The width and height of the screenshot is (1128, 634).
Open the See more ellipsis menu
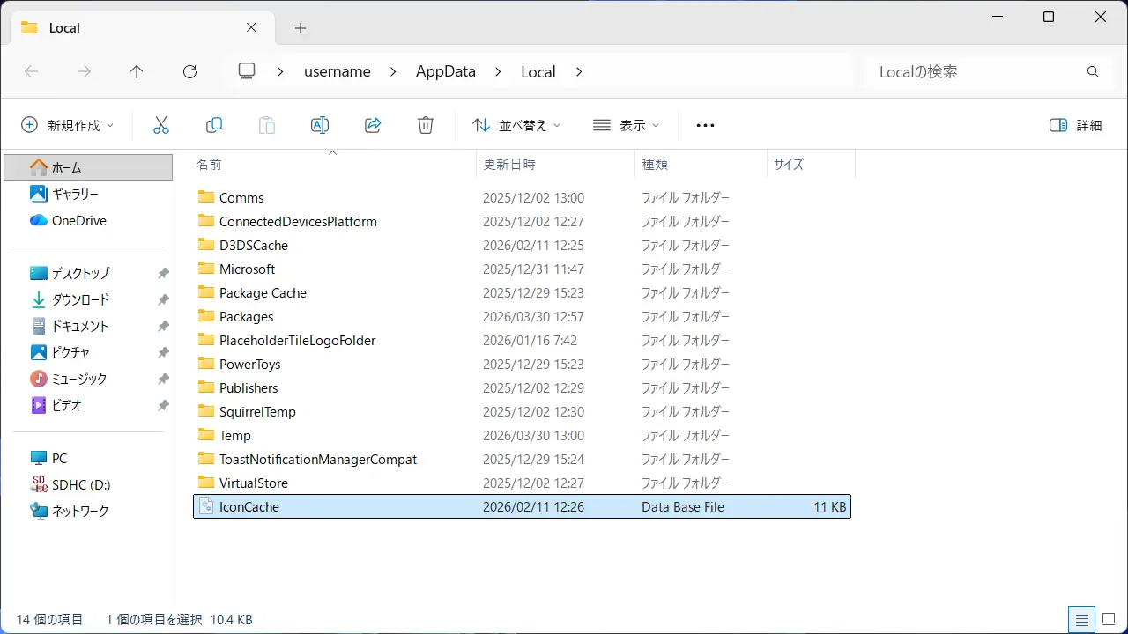point(705,125)
